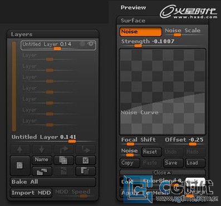This screenshot has width=221, height=206.
Task: Reset the noise curve with Reset
Action: [151, 152]
